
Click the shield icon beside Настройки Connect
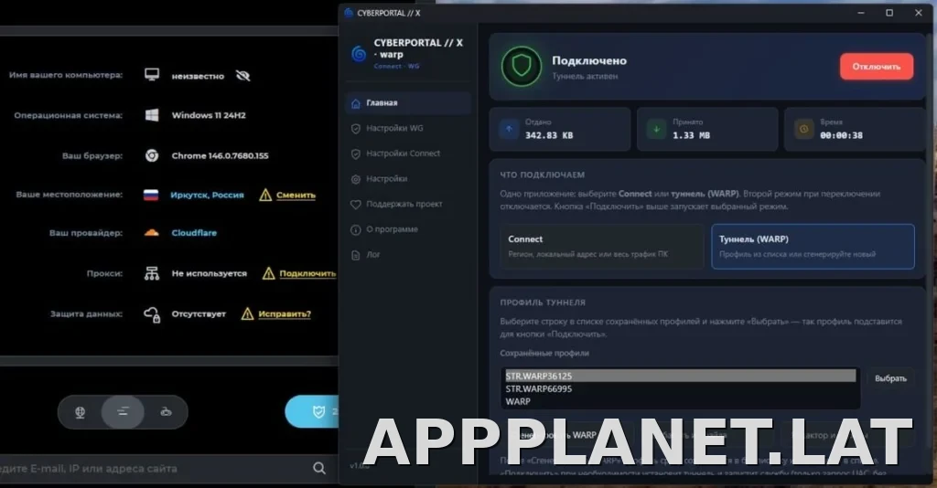click(x=356, y=154)
